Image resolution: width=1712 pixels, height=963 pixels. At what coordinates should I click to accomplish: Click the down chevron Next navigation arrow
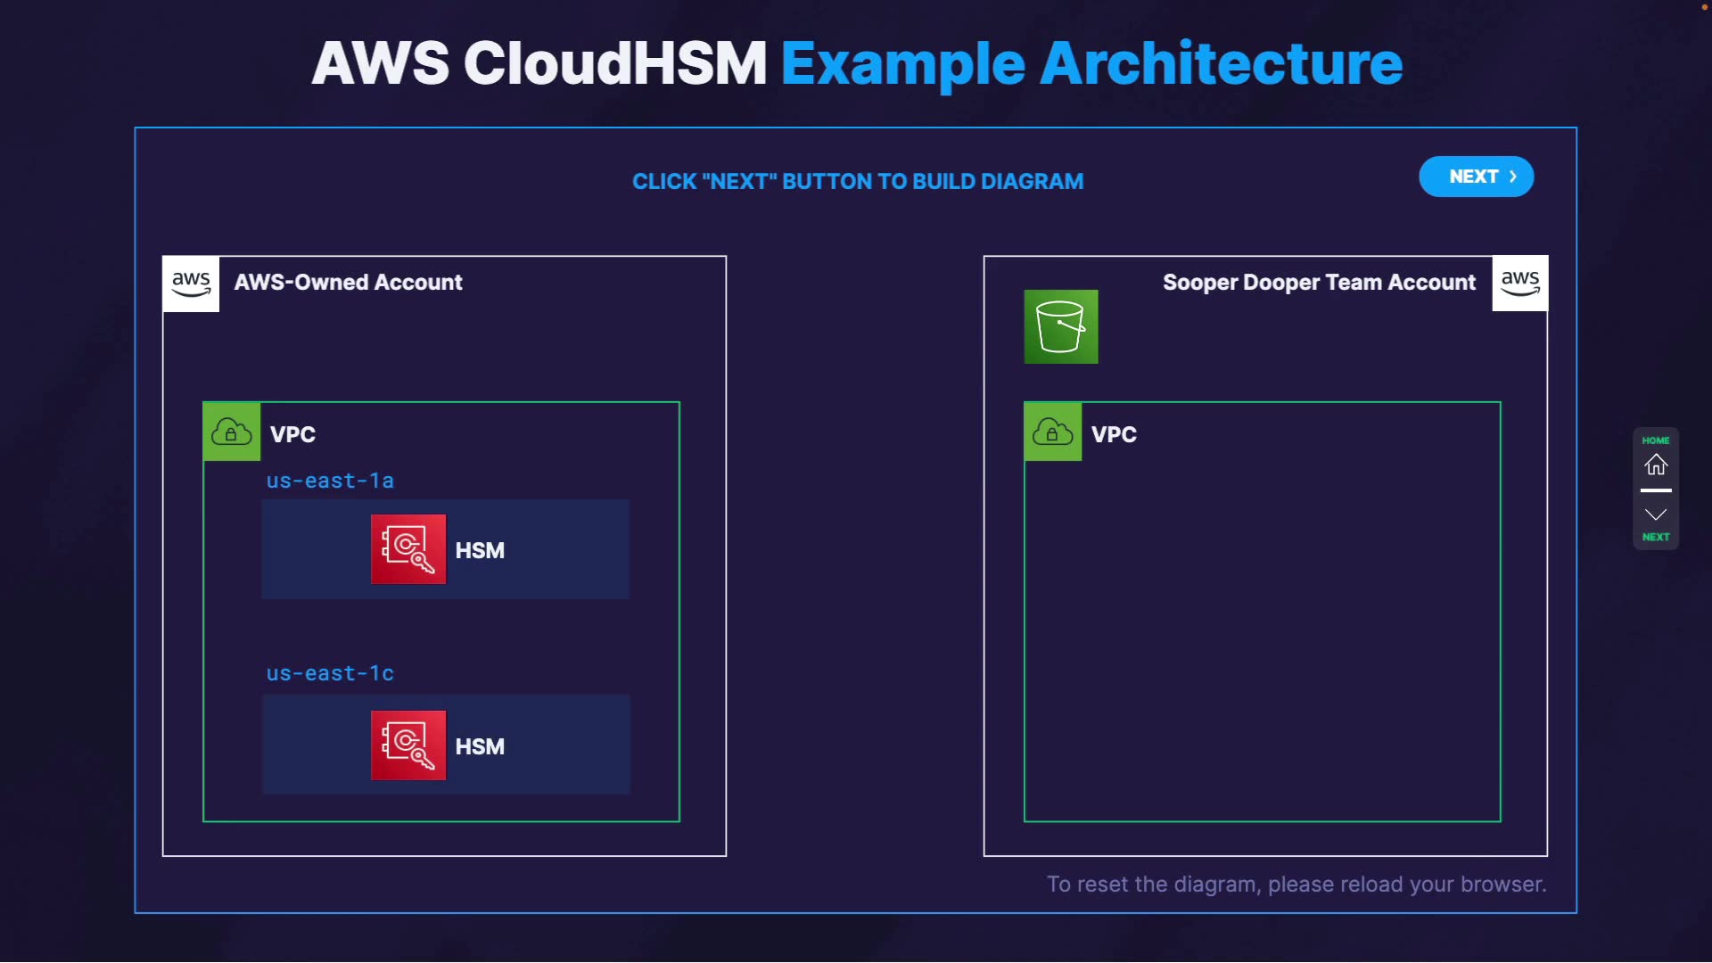[1655, 514]
